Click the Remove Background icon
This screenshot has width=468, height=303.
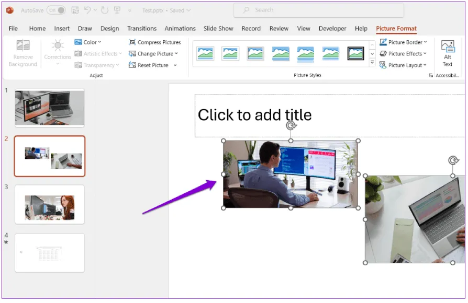[23, 46]
